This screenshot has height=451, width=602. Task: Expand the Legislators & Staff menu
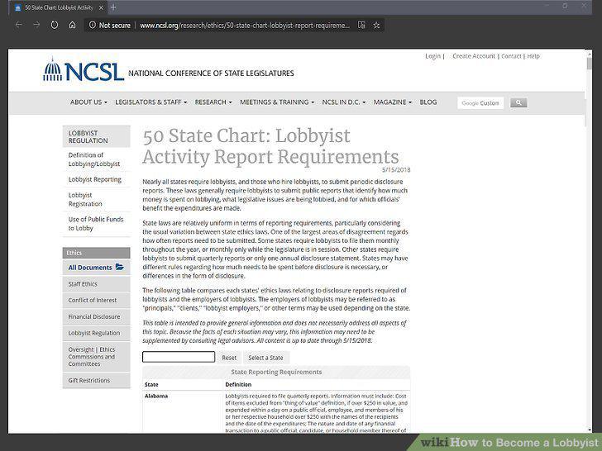coord(150,102)
